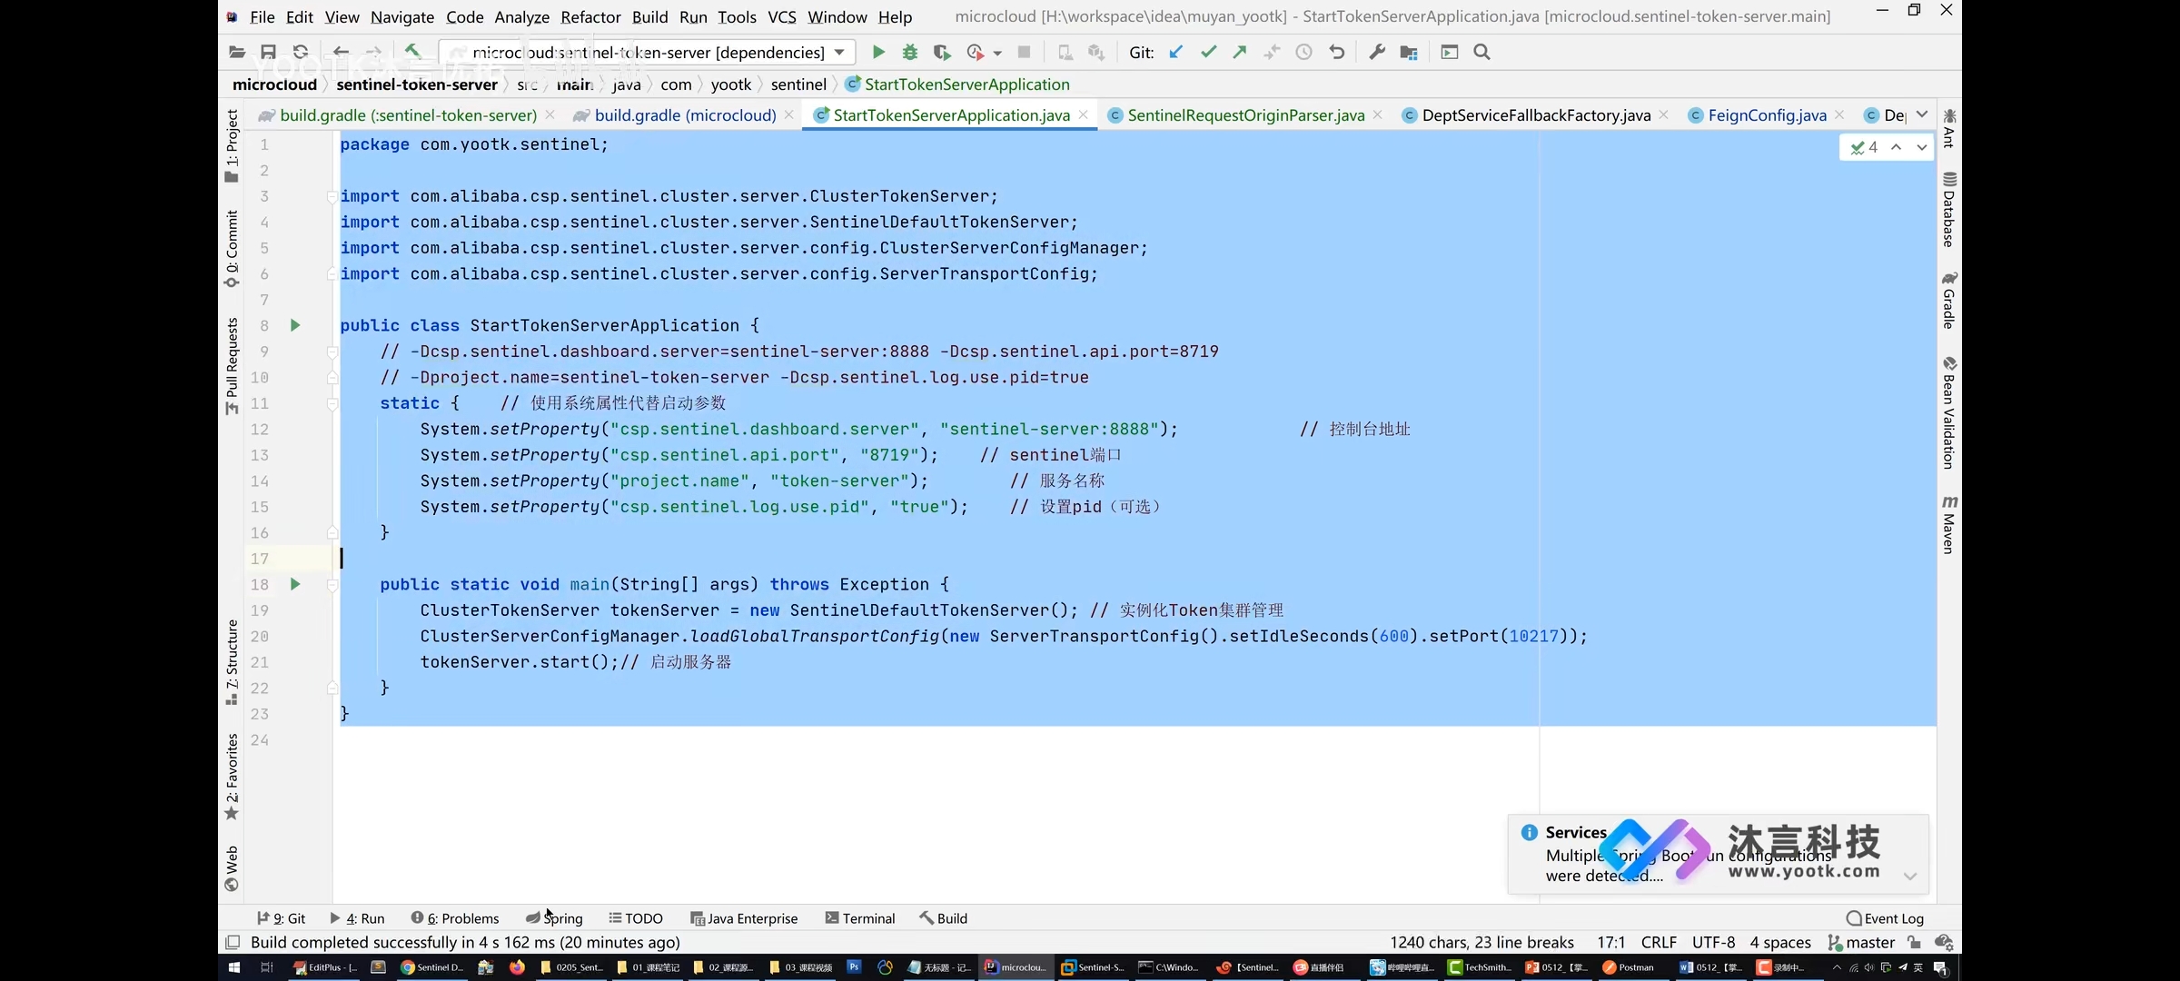Expand the profiler run options arrow

point(997,53)
